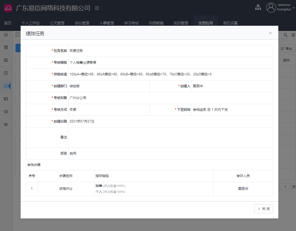
Task: Click the 个人 (所占权重100%) indicator line
Action: pos(110,192)
